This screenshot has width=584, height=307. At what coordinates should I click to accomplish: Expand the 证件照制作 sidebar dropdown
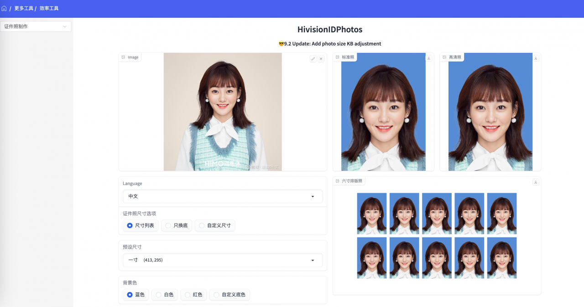pyautogui.click(x=36, y=26)
